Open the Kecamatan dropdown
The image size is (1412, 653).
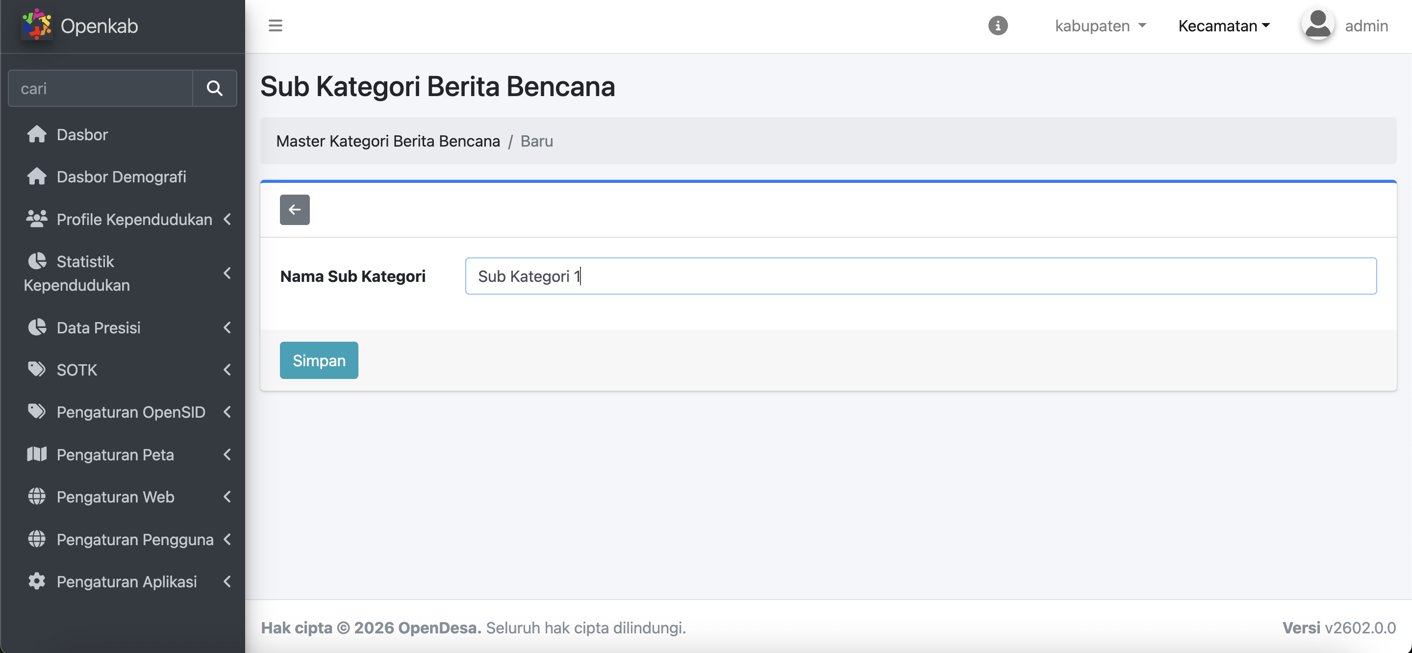pyautogui.click(x=1223, y=26)
